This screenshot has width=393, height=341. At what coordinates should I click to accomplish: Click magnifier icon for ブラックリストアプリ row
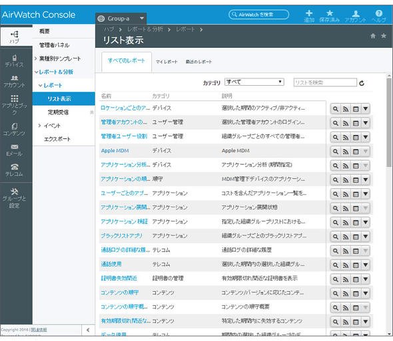click(x=335, y=237)
